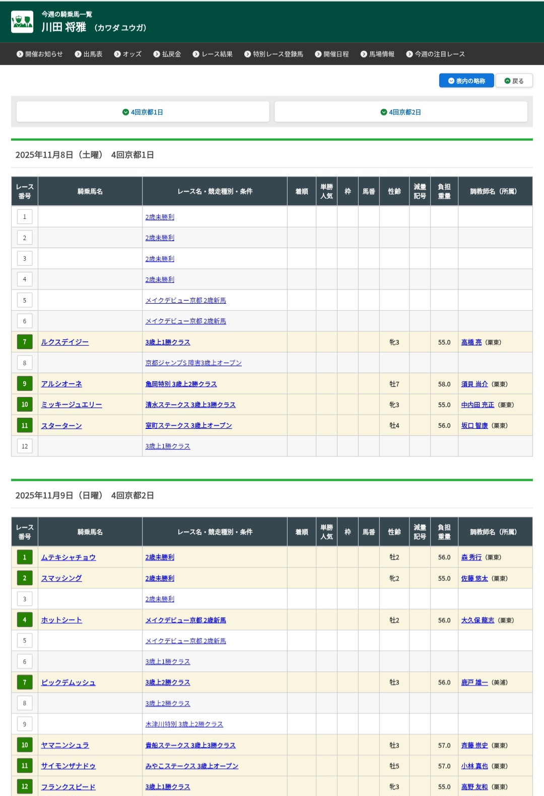Viewport: 544px width, 796px height.
Task: Open horse ホットシート link
Action: (61, 620)
